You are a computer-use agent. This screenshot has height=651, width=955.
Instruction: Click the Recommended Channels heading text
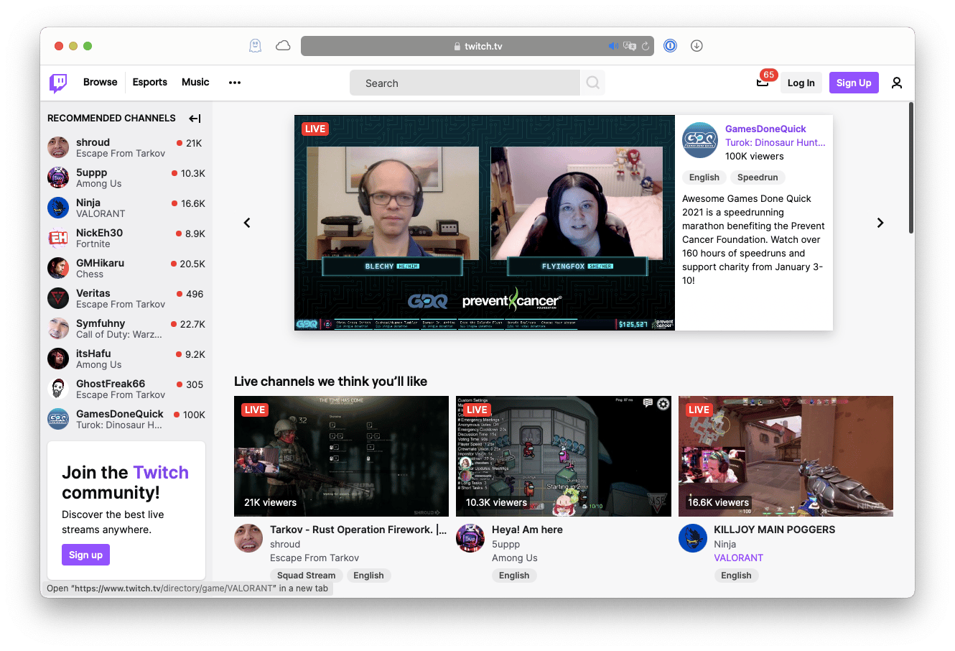click(x=111, y=118)
